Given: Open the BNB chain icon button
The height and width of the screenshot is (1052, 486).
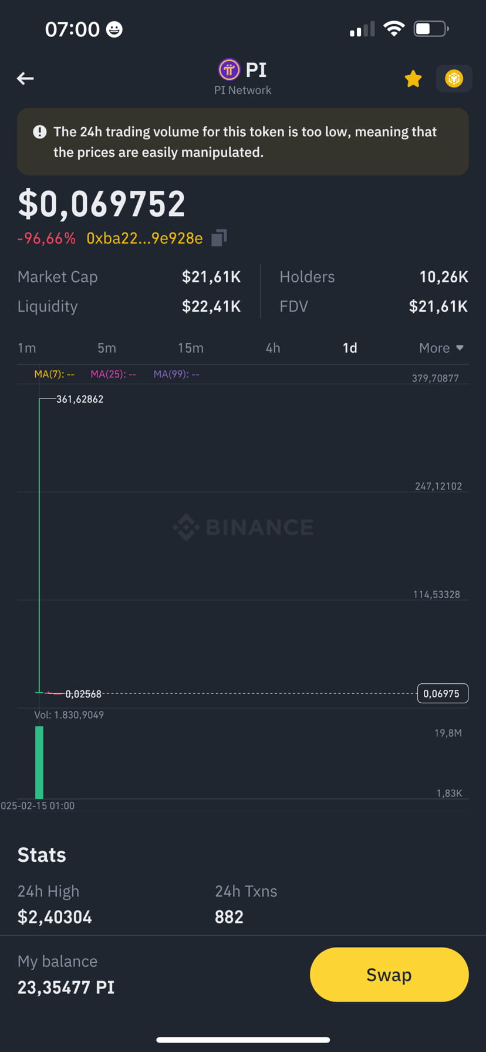Looking at the screenshot, I should pyautogui.click(x=454, y=79).
